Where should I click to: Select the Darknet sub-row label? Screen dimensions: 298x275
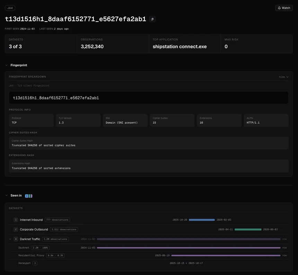pyautogui.click(x=24, y=248)
